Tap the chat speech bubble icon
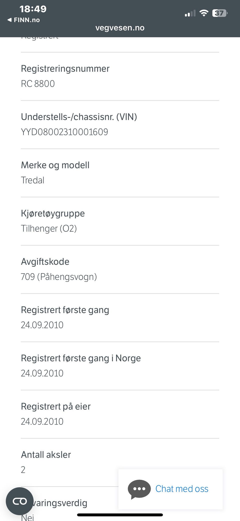The width and height of the screenshot is (240, 521). 139,489
